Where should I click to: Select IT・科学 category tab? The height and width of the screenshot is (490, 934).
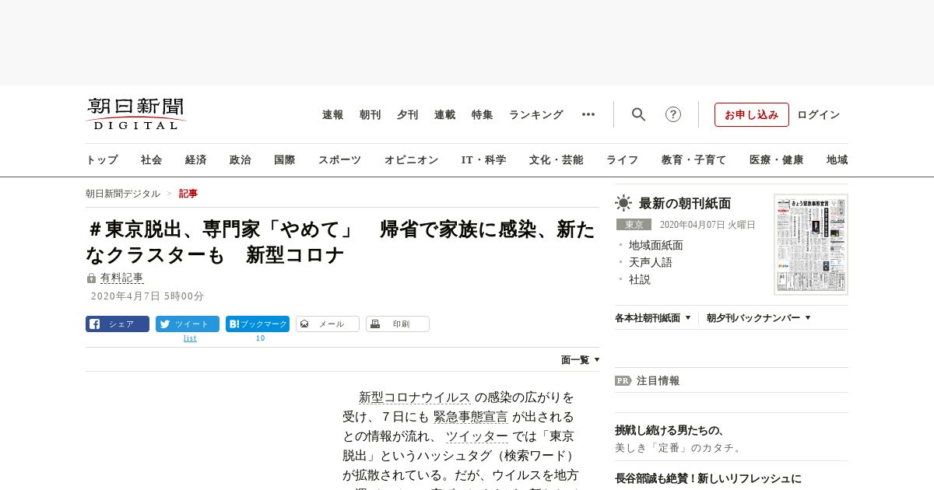click(484, 159)
